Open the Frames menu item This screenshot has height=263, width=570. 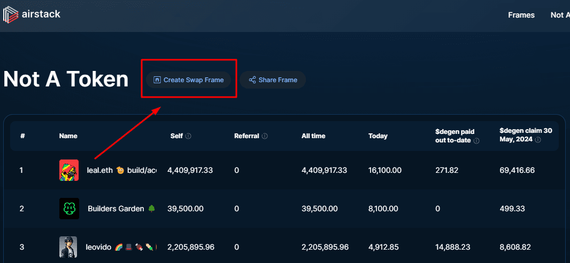[521, 15]
